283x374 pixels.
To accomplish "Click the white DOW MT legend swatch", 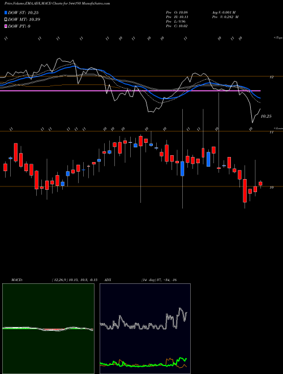I will 6,19.
